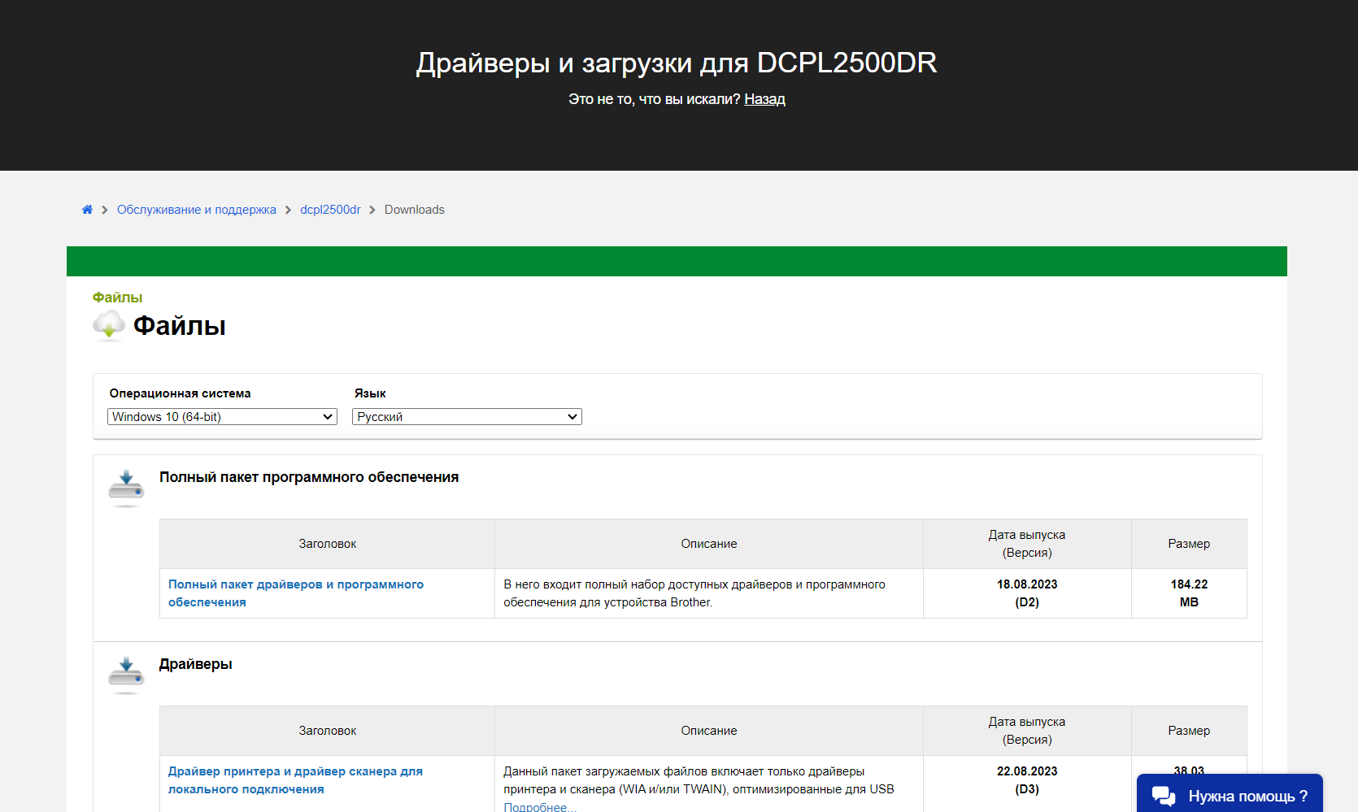The width and height of the screenshot is (1358, 812).
Task: Click the date 18.08.2023 (D2) cell
Action: click(x=1027, y=593)
